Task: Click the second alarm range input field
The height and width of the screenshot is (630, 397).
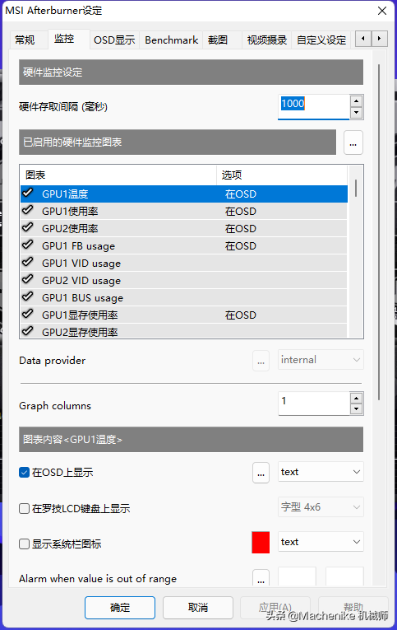Action: click(344, 577)
